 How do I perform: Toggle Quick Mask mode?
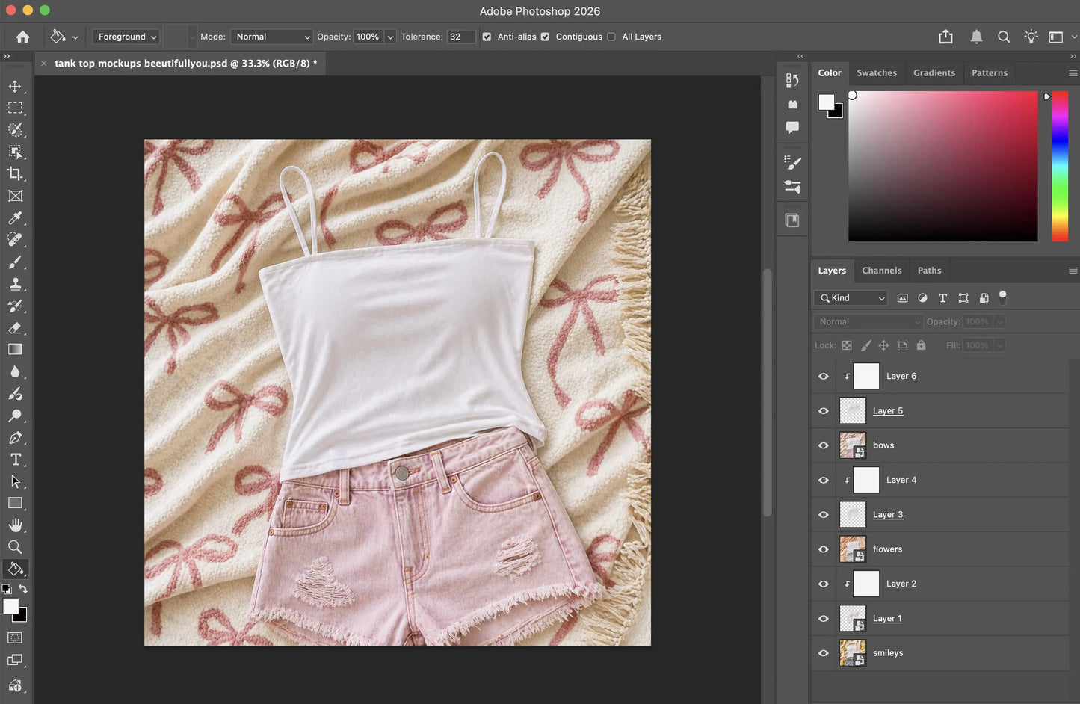(15, 637)
